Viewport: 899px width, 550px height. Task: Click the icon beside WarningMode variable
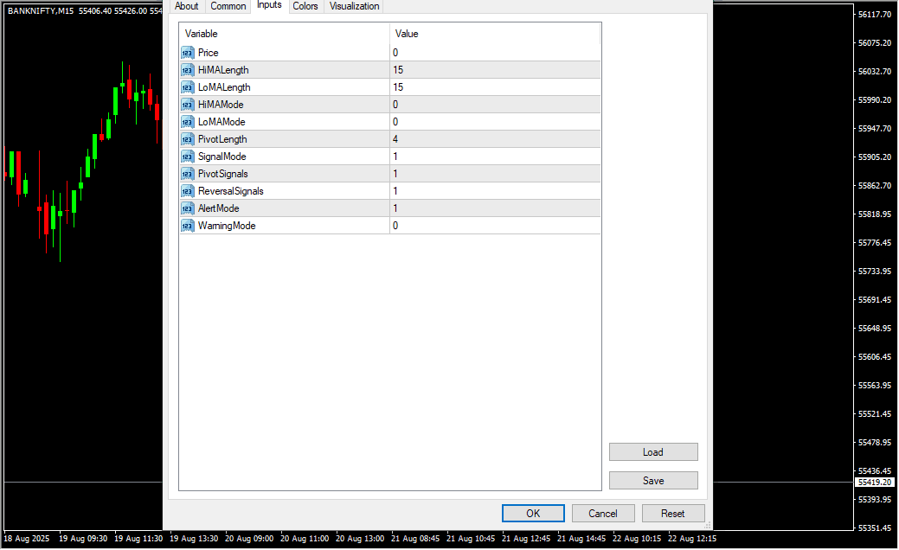point(187,226)
